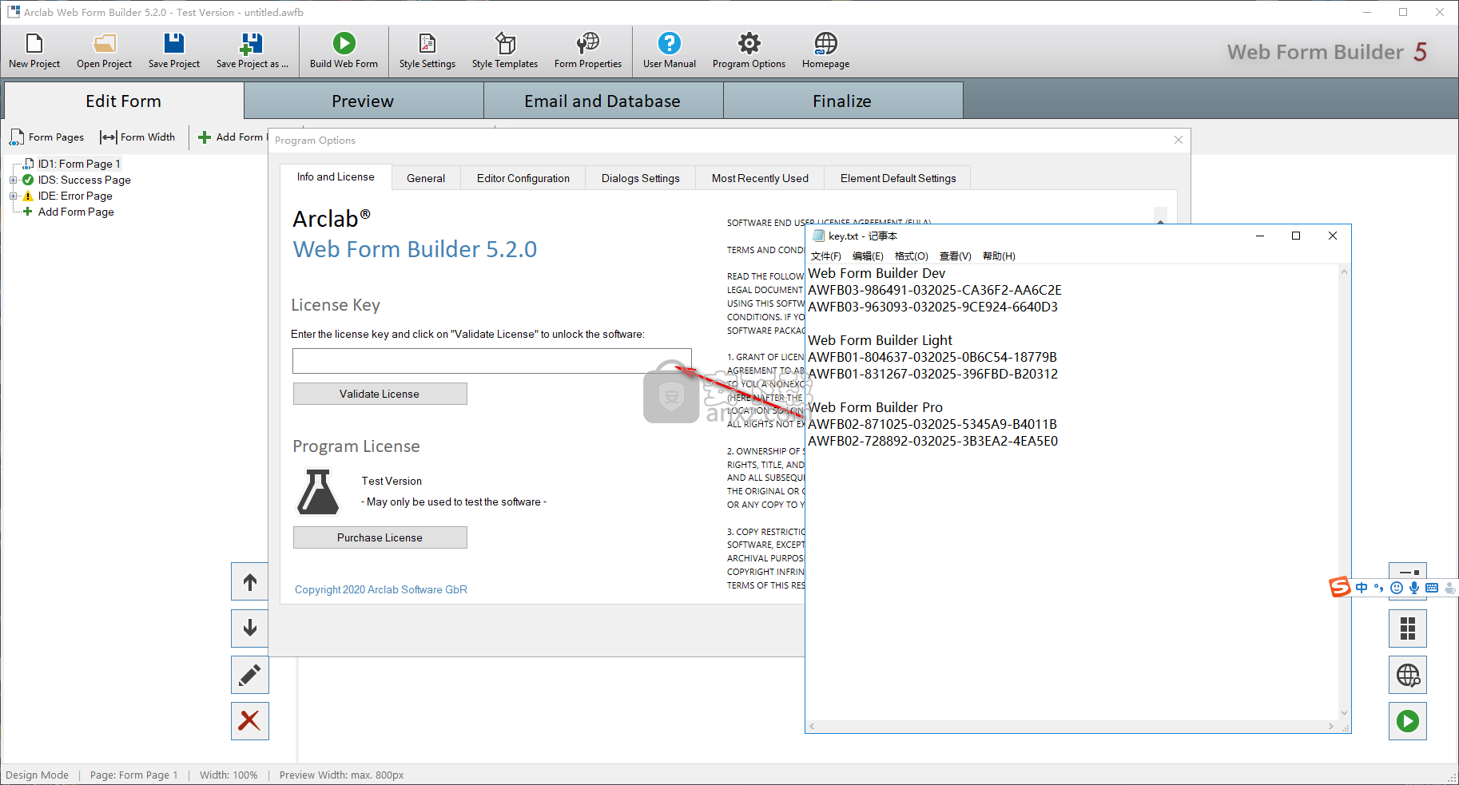Save Project with the floppy icon
This screenshot has width=1459, height=785.
(174, 51)
